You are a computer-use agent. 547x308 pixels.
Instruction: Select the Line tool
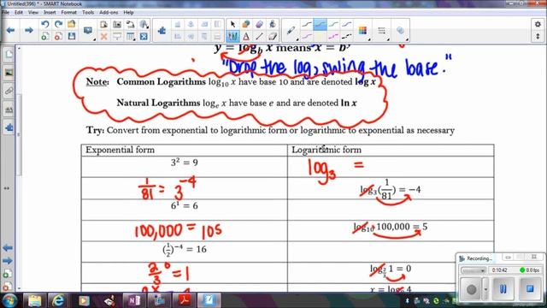tap(259, 36)
